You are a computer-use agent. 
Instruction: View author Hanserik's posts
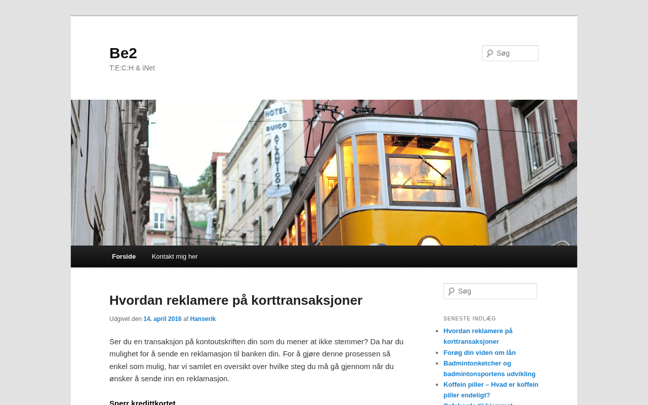tap(203, 319)
